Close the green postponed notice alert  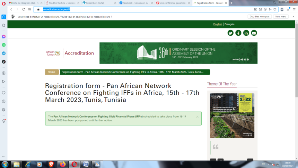(197, 117)
